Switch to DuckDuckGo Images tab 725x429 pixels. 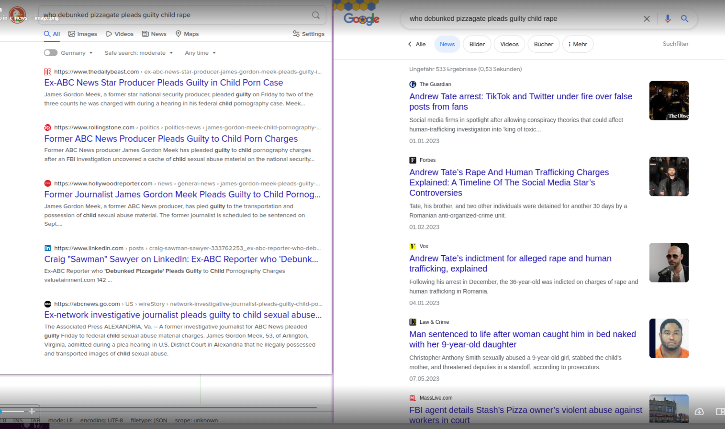tap(82, 34)
